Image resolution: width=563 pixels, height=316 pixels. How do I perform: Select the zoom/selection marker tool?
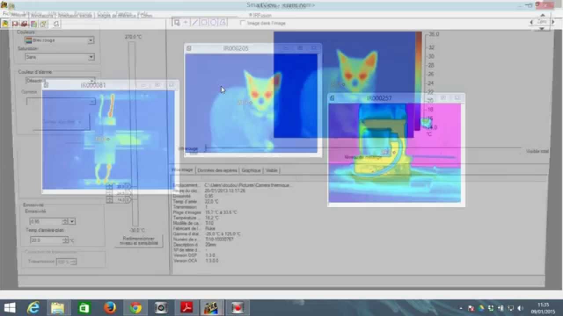tap(177, 22)
